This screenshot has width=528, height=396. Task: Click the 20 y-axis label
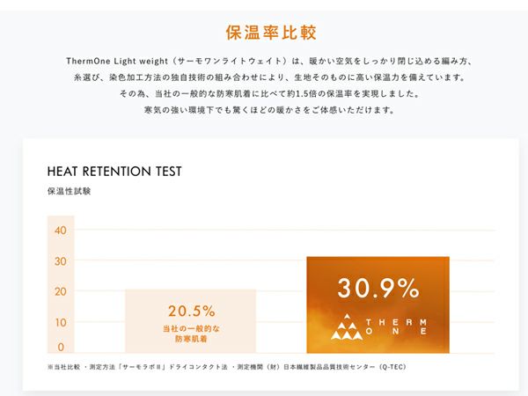(x=60, y=292)
